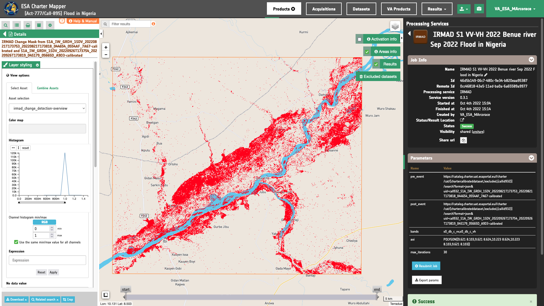Uncheck the Results layer checkbox
Viewport: 544px width, 306px height.
point(376,64)
